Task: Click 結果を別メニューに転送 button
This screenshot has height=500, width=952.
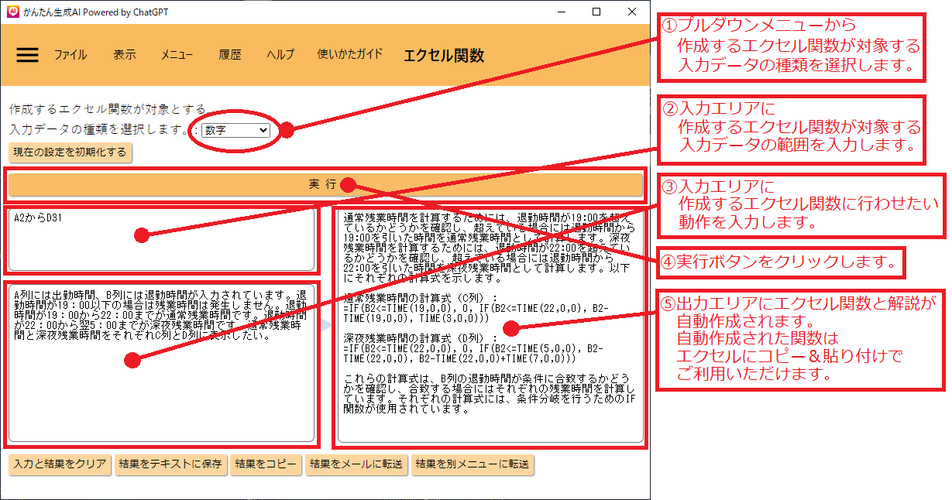Action: 472,465
